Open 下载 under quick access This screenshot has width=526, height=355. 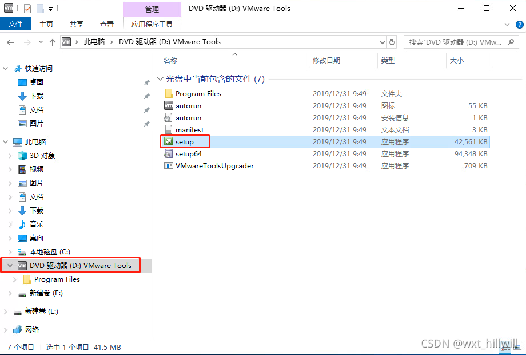coord(37,96)
